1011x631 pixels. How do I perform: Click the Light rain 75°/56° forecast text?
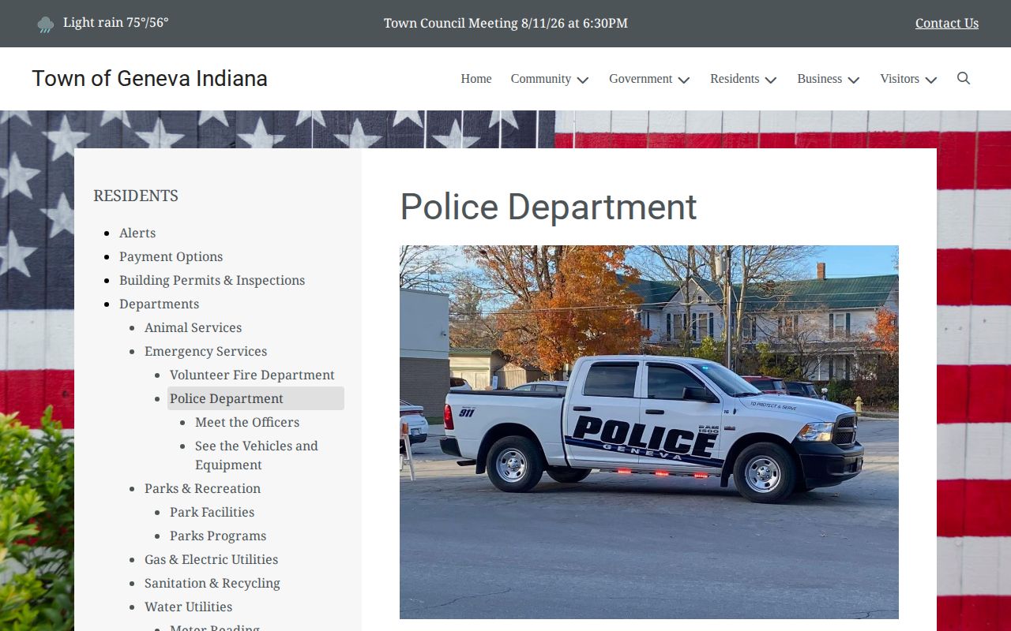116,22
